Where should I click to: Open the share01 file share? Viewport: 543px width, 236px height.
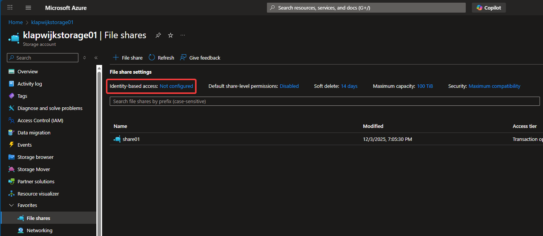[131, 139]
